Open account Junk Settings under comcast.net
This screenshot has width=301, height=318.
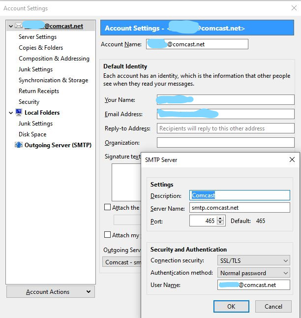tap(35, 69)
